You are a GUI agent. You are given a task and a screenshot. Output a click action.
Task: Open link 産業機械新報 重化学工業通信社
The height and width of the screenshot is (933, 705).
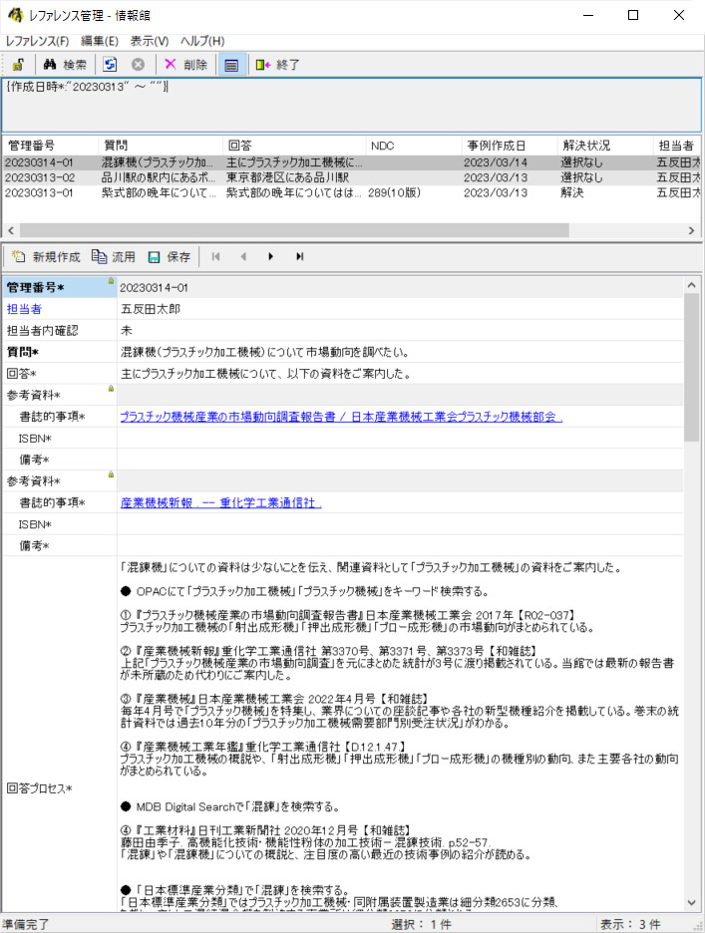(x=221, y=502)
